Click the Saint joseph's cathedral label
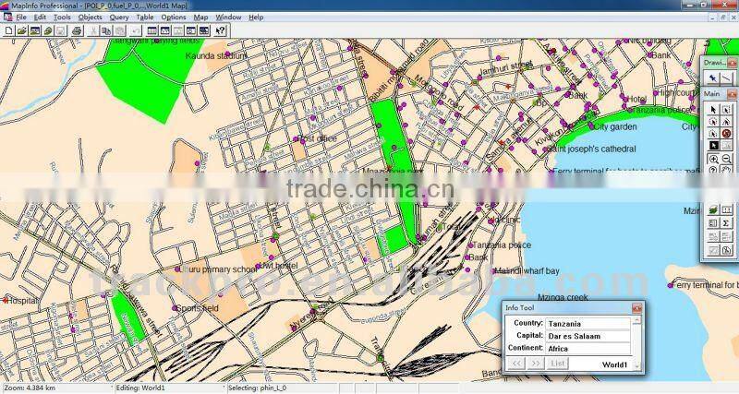Screen dimensions: 739x394 tap(591, 149)
